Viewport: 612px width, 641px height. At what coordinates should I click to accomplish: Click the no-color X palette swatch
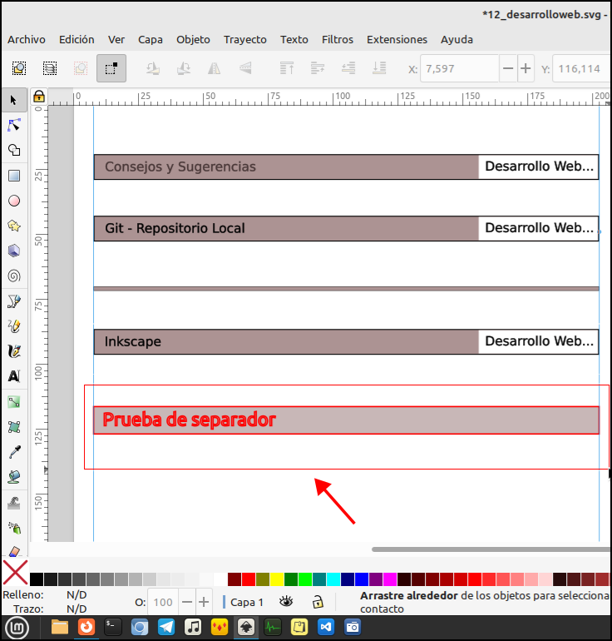coord(16,573)
